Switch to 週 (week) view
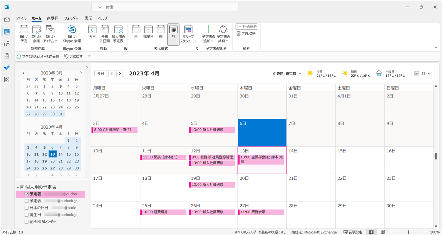The image size is (442, 235). pos(161,30)
